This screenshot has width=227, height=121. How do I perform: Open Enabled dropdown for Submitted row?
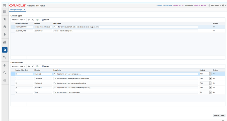coord(210,88)
